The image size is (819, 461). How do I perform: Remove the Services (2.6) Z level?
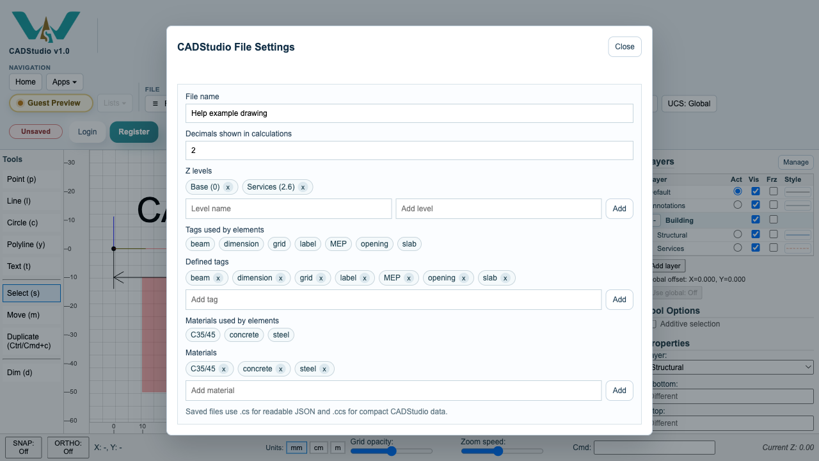pyautogui.click(x=303, y=187)
